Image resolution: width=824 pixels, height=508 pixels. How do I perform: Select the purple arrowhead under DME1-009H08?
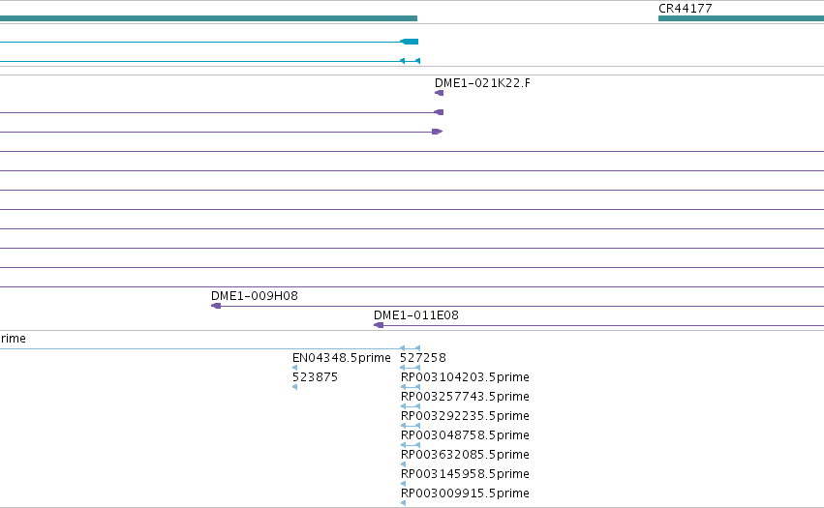[x=216, y=306]
